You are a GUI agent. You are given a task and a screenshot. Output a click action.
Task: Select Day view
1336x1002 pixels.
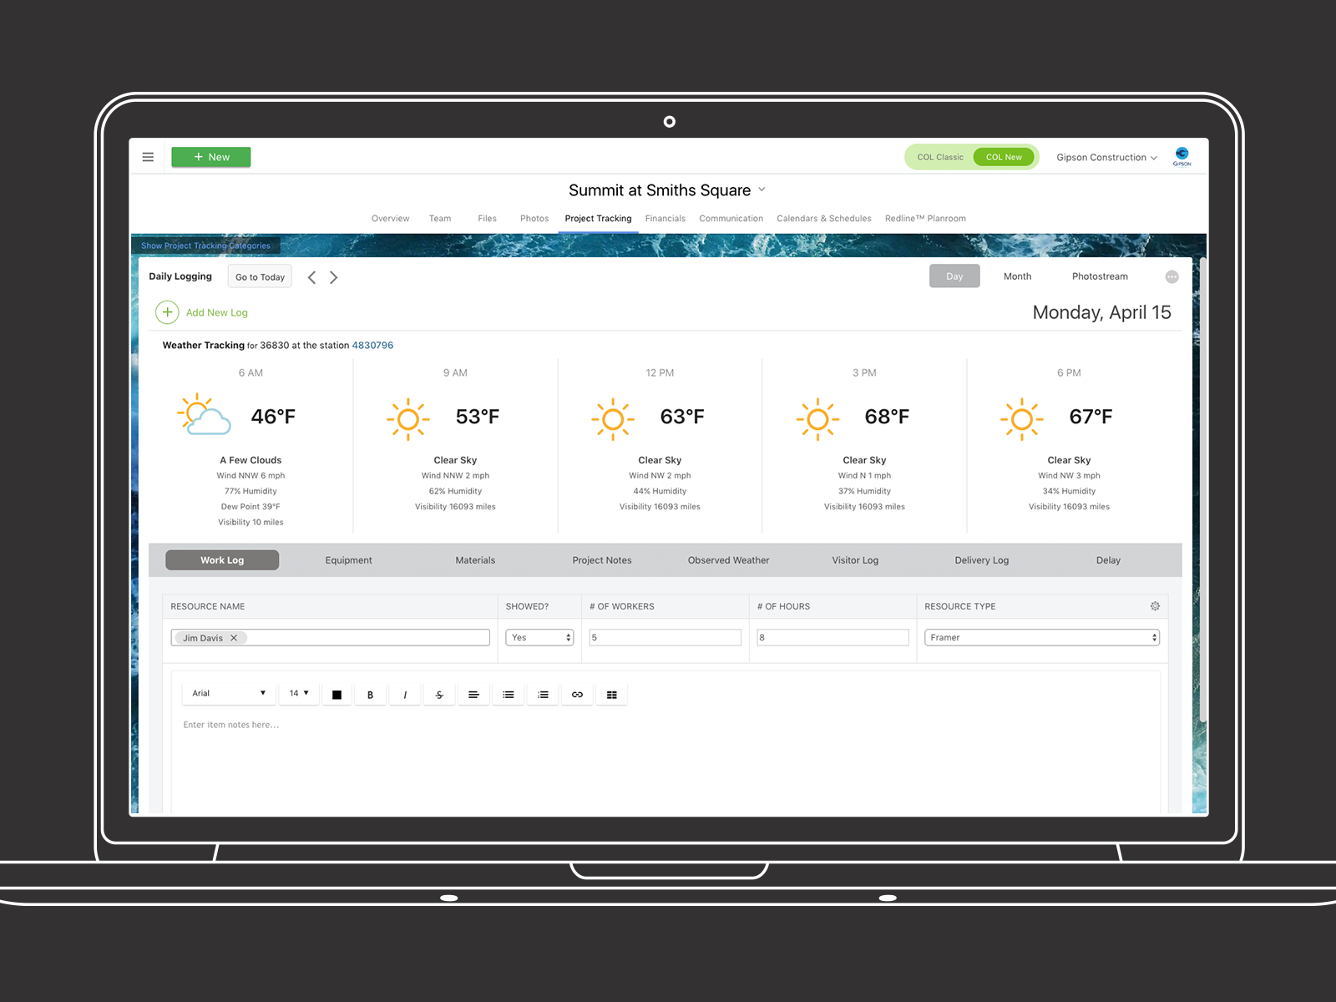pos(954,276)
